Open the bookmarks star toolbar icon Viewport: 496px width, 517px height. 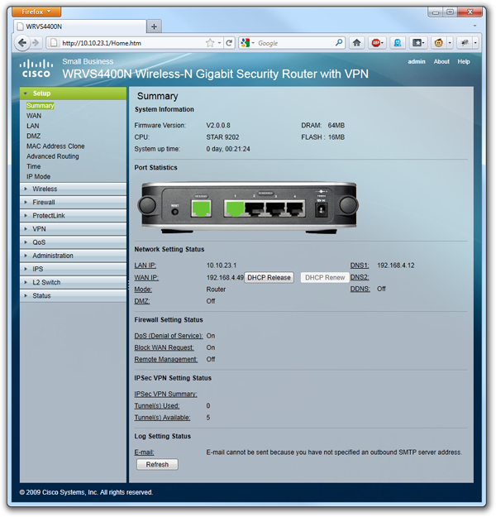(x=418, y=43)
